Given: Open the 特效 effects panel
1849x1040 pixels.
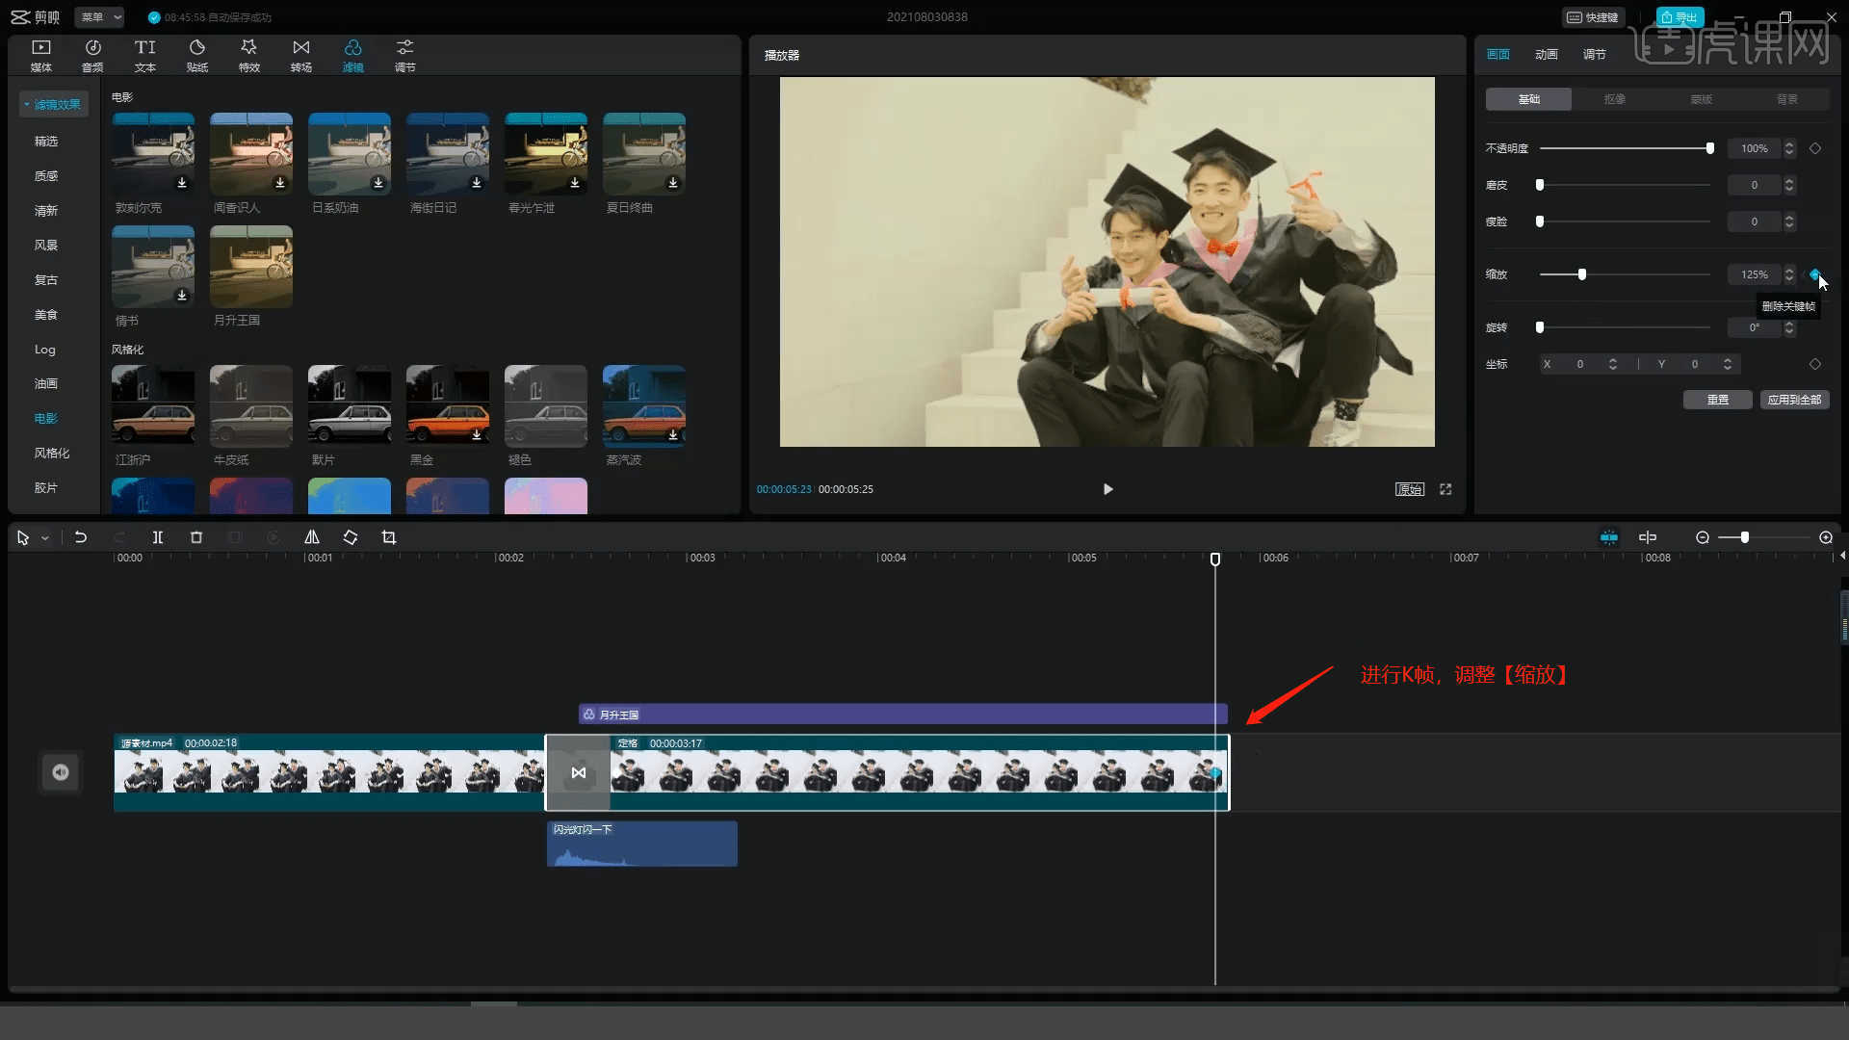Looking at the screenshot, I should (x=248, y=56).
